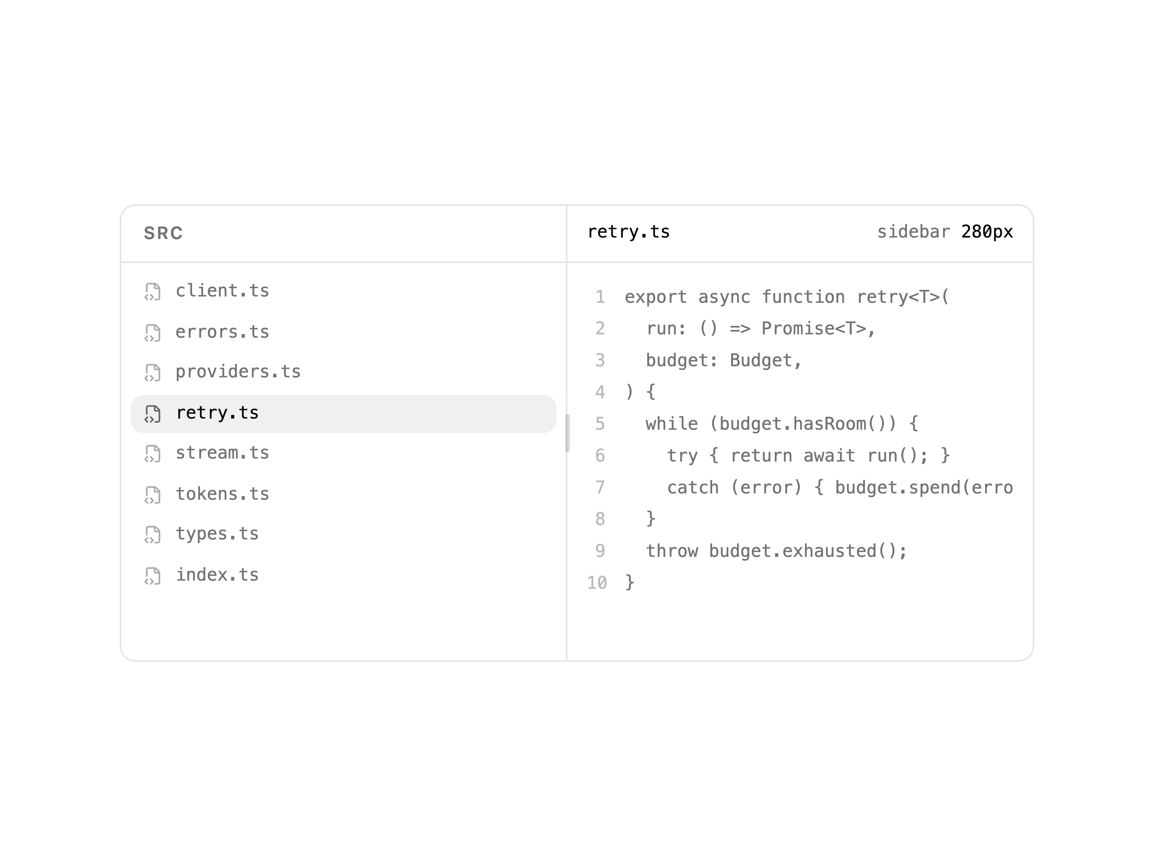
Task: Click the file icon beside types.ts
Action: pos(152,535)
